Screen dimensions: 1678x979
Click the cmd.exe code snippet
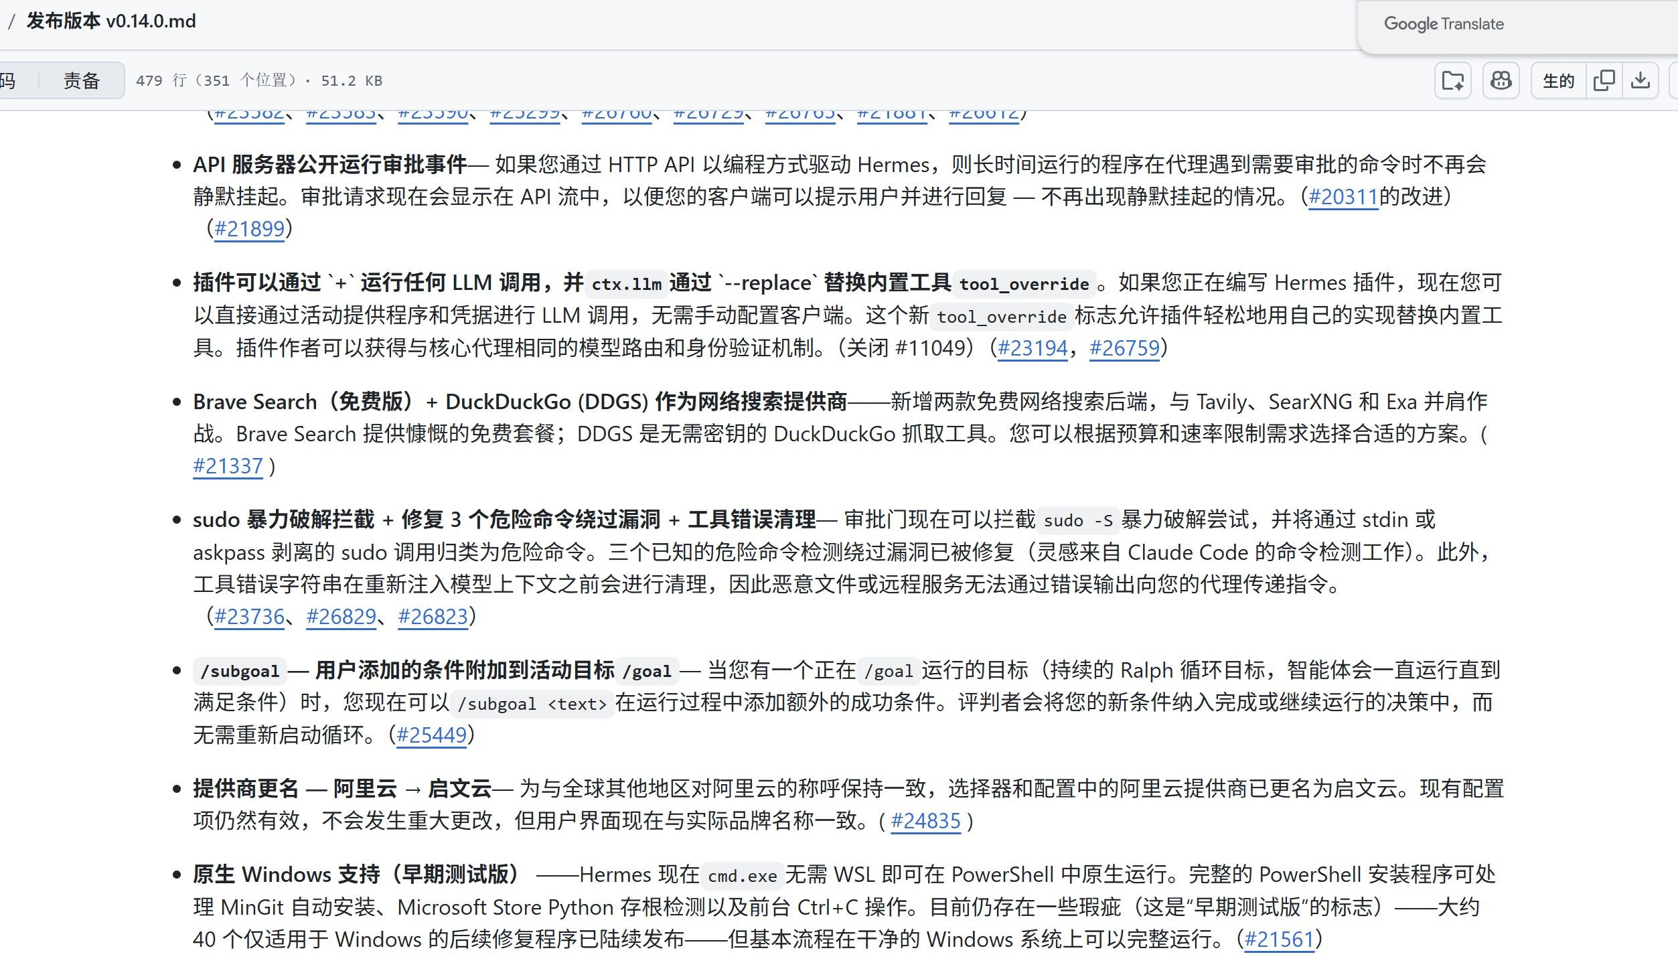point(743,876)
